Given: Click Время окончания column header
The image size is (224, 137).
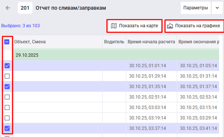Looking at the screenshot, I should [199, 42].
